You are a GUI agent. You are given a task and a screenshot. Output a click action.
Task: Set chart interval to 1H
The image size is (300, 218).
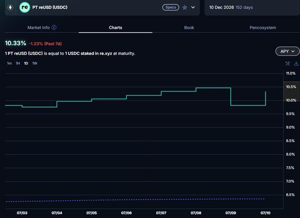click(18, 63)
